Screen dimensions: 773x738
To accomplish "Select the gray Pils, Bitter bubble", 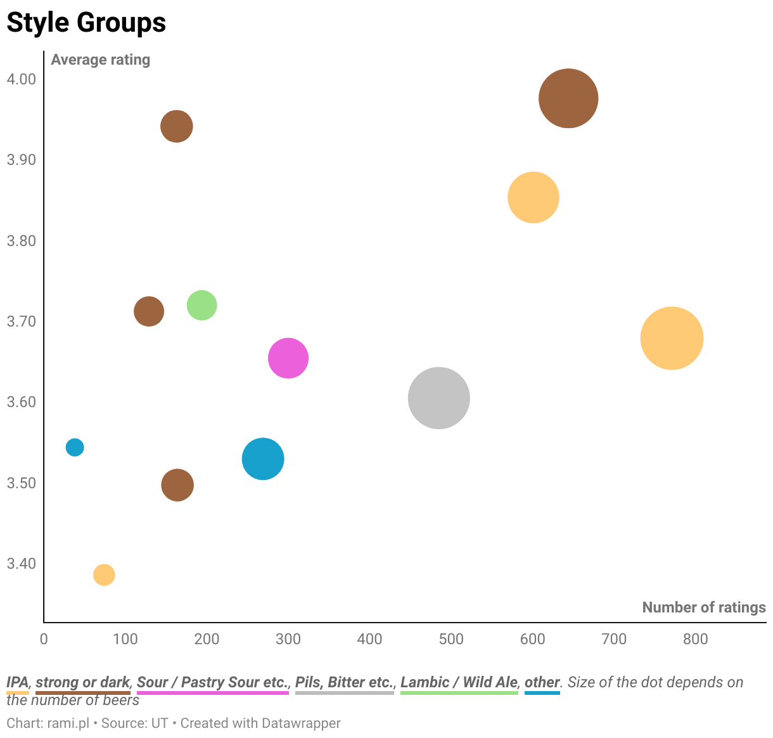I will pos(438,398).
